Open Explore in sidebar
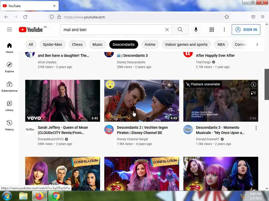The height and width of the screenshot is (201, 269). [x=9, y=67]
